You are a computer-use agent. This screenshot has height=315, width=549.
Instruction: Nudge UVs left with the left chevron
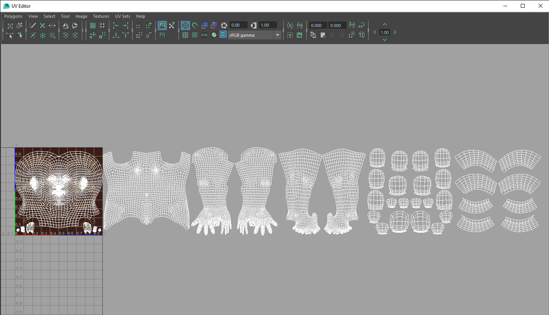tap(375, 32)
